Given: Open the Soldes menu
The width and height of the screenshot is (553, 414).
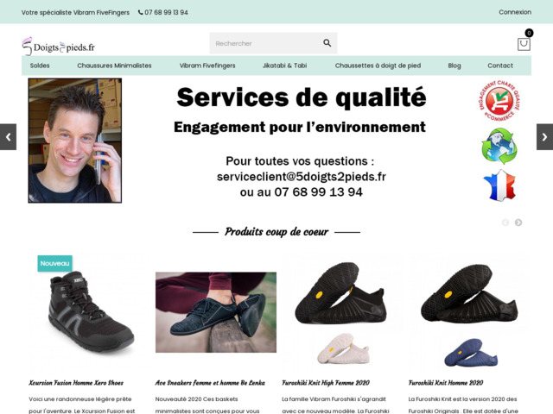Looking at the screenshot, I should pos(40,66).
